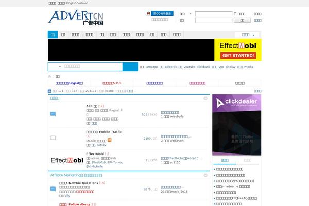Collapse the first forum section via round icon
Screen dimensions: 309x206
click(205, 98)
